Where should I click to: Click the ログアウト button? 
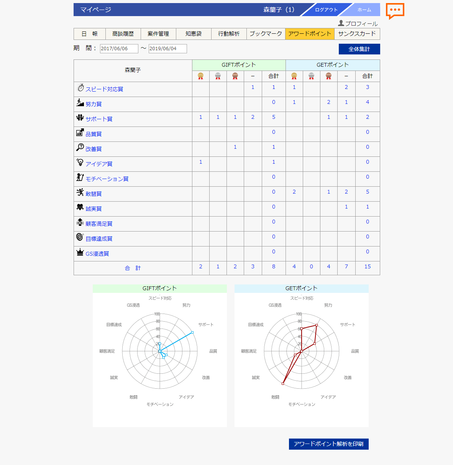tap(326, 10)
